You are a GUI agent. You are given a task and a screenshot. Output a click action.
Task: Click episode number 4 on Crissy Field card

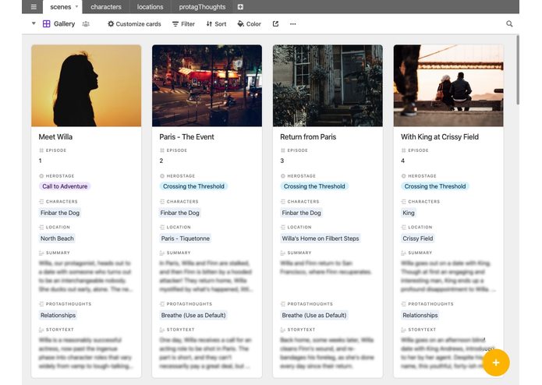pos(402,161)
